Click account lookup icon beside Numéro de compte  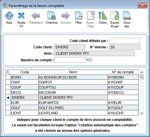click(89, 60)
